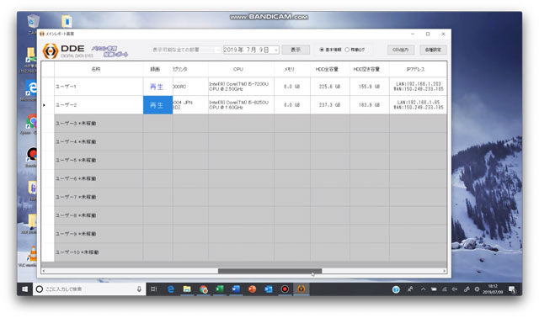Image resolution: width=539 pixels, height=318 pixels.
Task: Open the Recycle Bin desktop icon
Action: point(33,22)
